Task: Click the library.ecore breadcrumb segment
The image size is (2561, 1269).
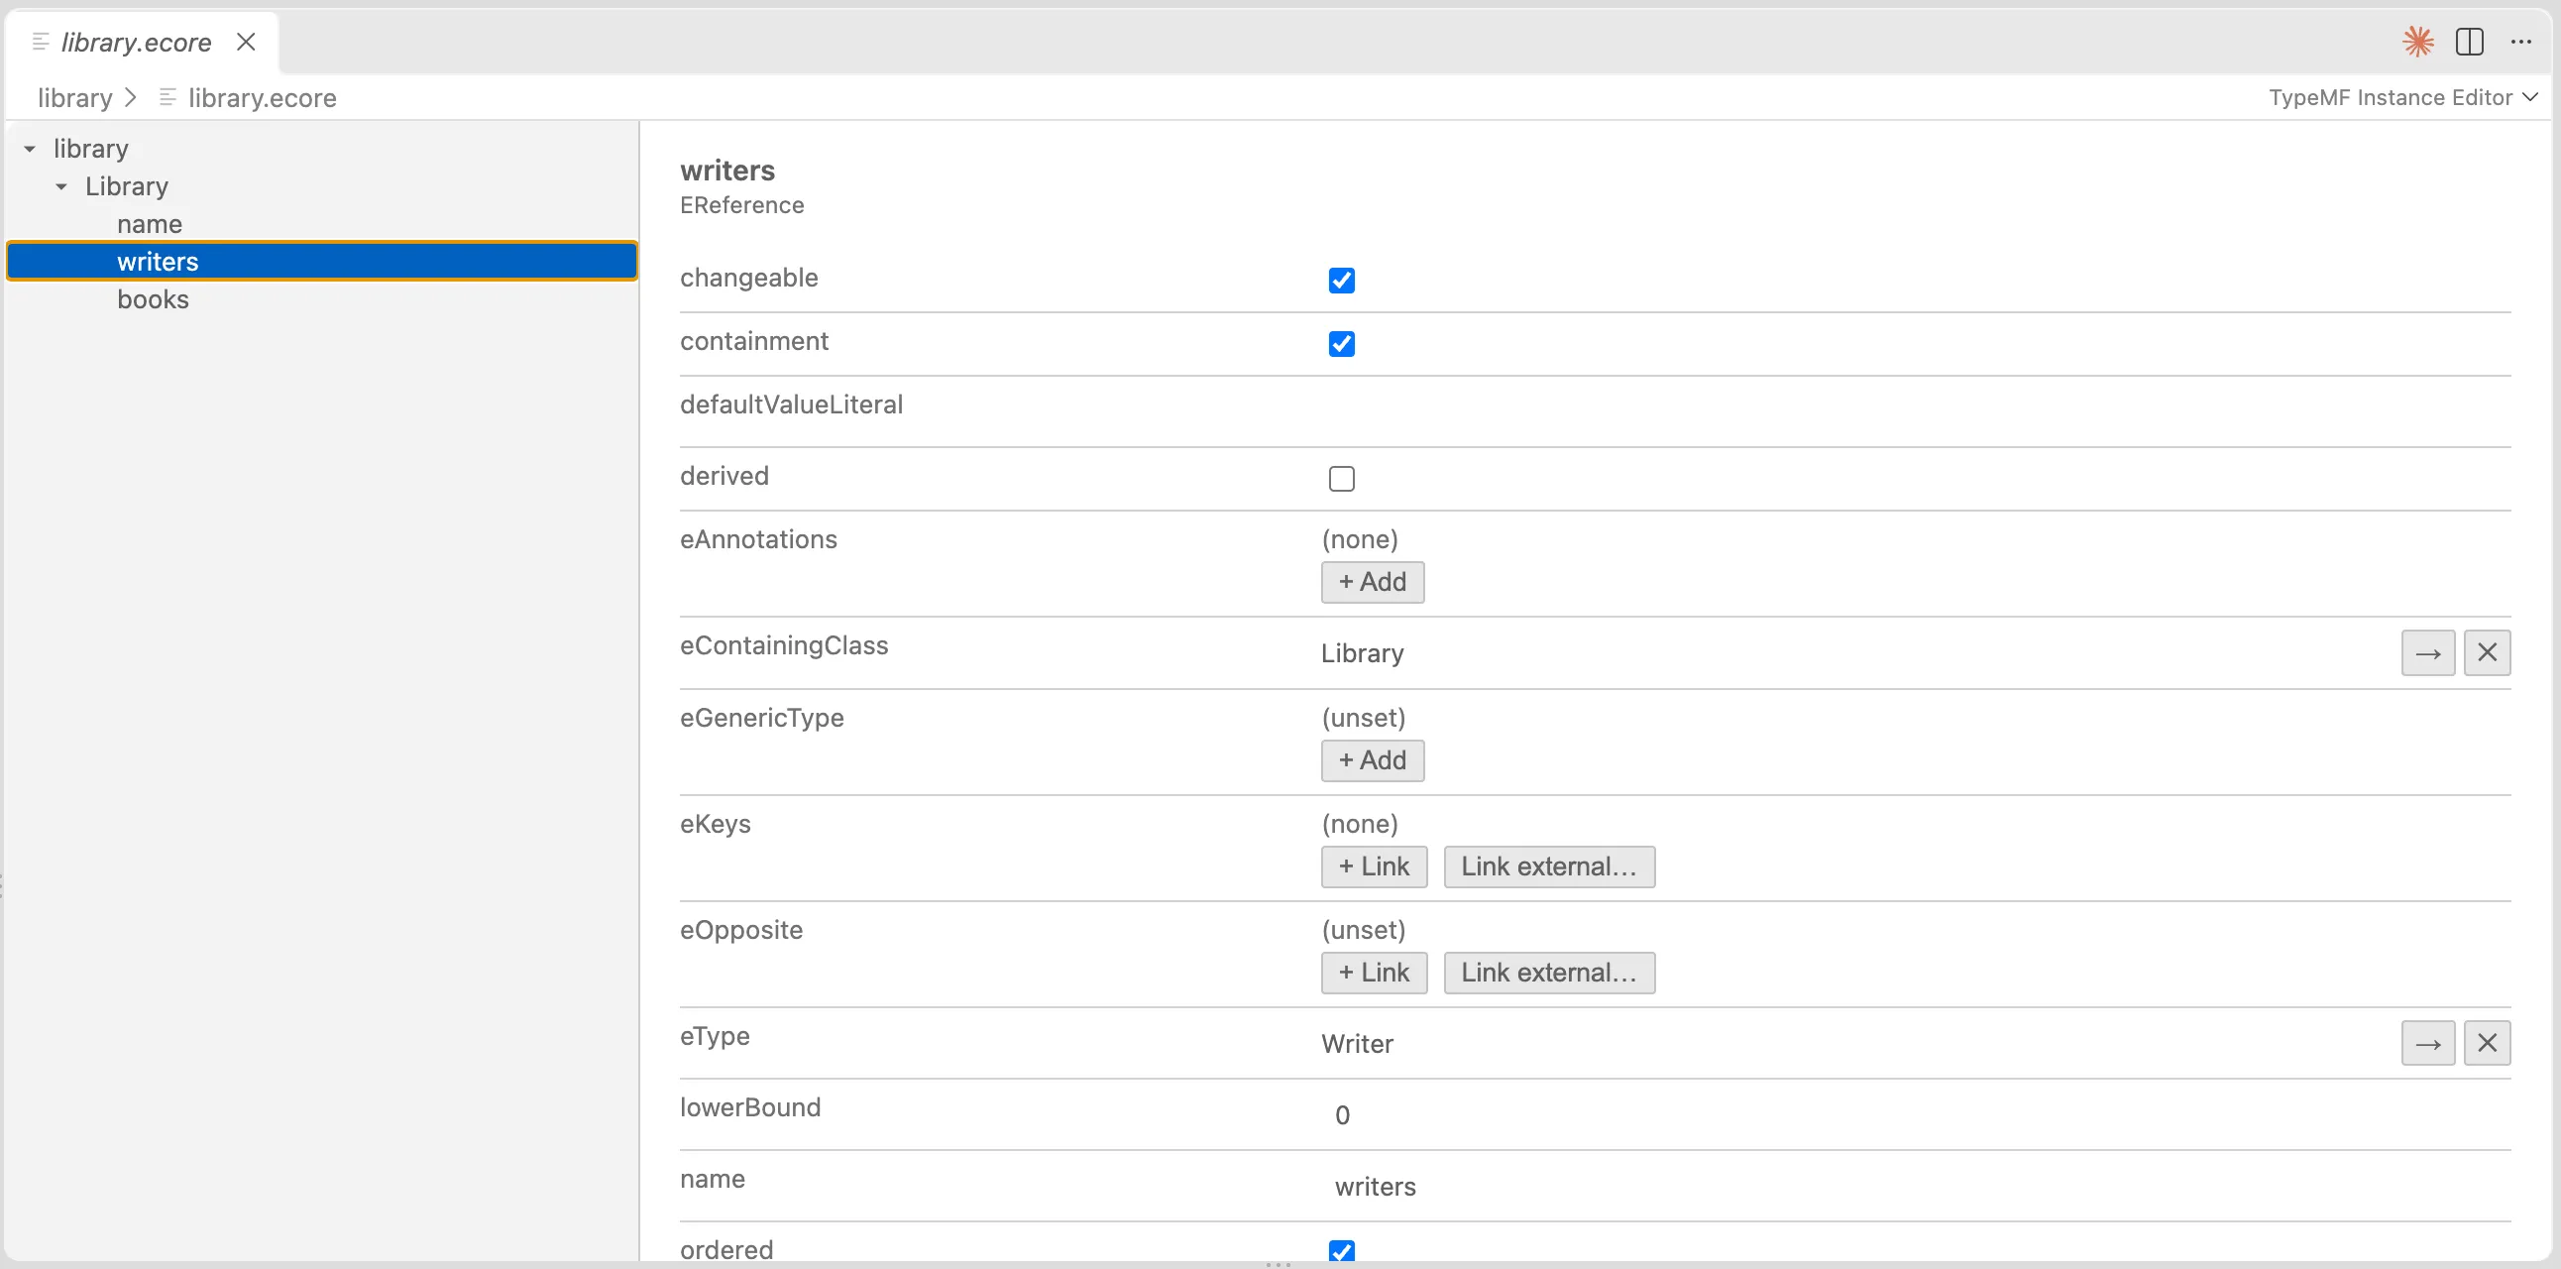Action: (262, 97)
